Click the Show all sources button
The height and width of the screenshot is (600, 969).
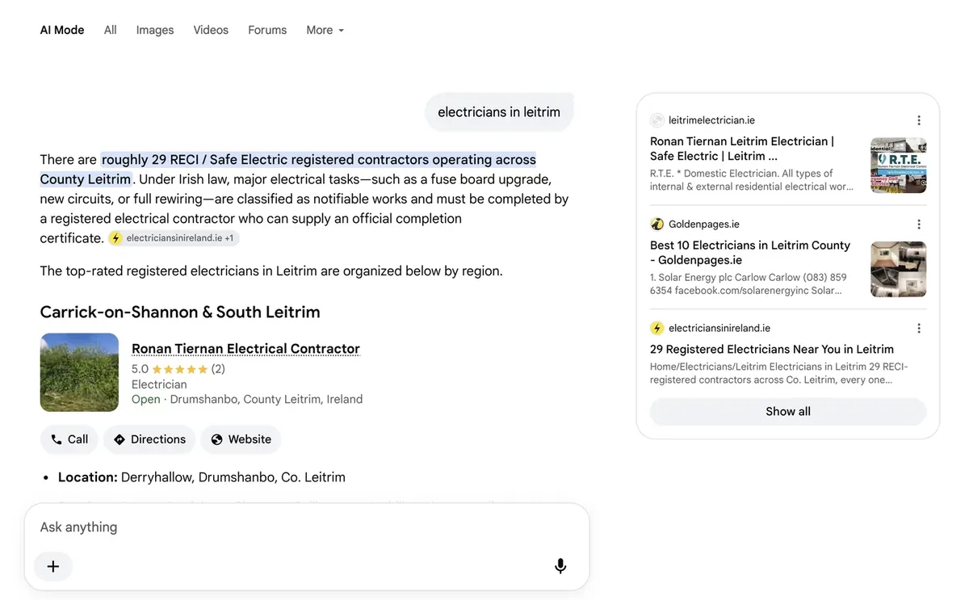pos(788,412)
